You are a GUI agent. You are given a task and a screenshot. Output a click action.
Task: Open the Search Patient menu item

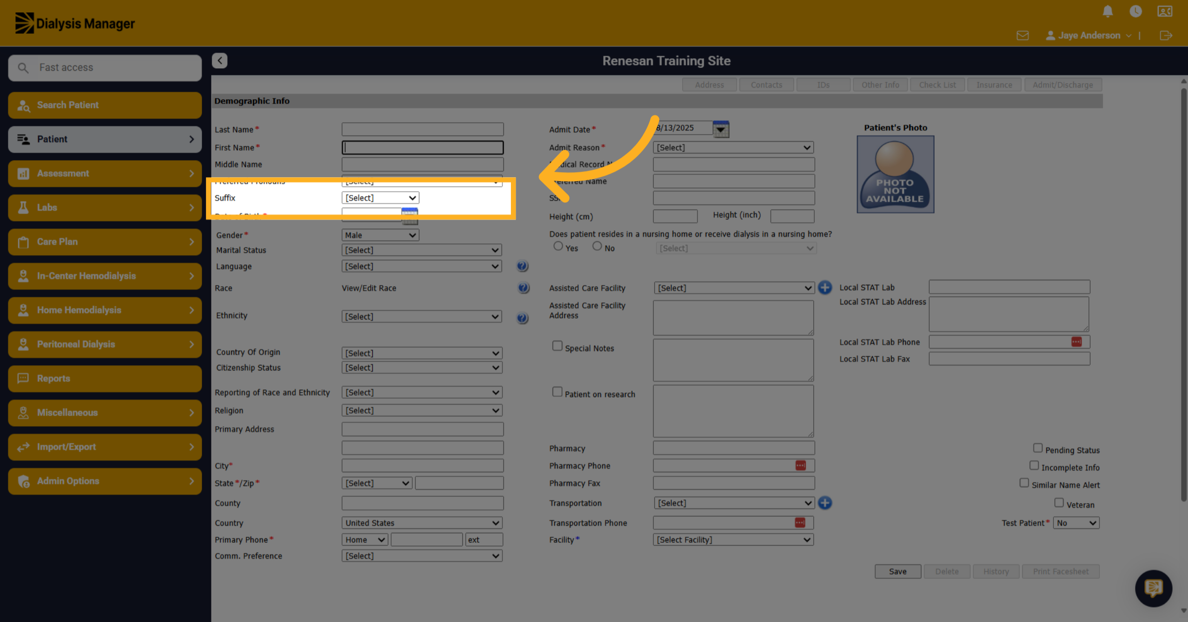click(x=105, y=105)
